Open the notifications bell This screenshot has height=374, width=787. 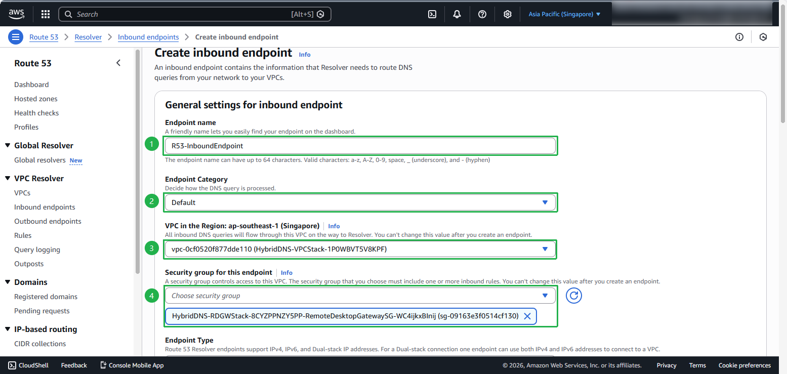[x=457, y=14]
